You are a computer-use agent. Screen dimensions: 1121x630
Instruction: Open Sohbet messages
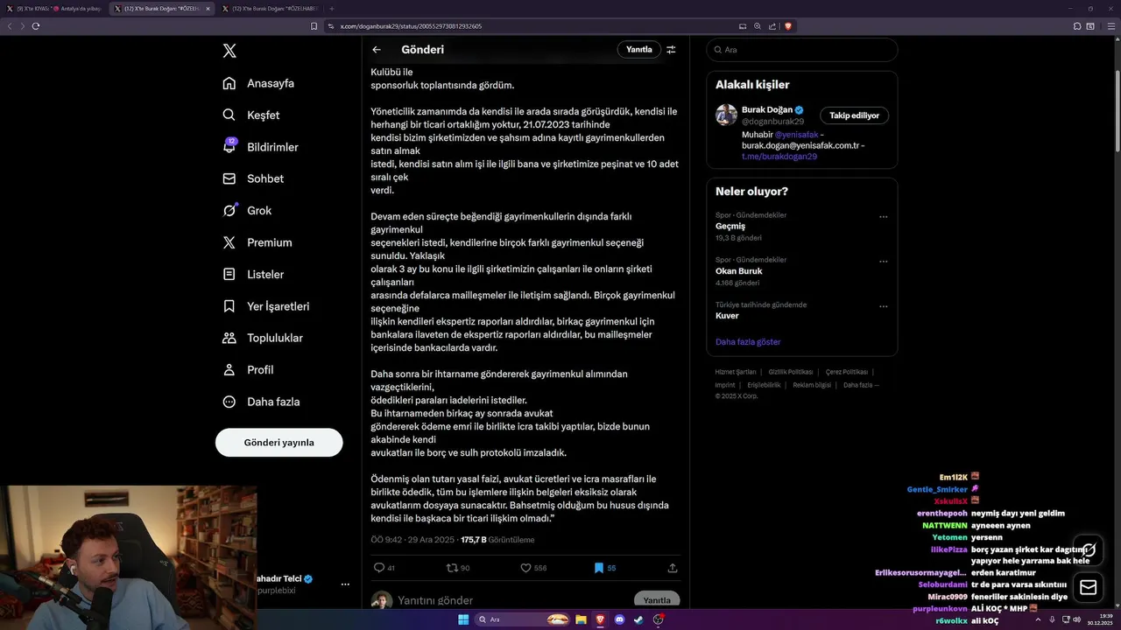(x=253, y=178)
